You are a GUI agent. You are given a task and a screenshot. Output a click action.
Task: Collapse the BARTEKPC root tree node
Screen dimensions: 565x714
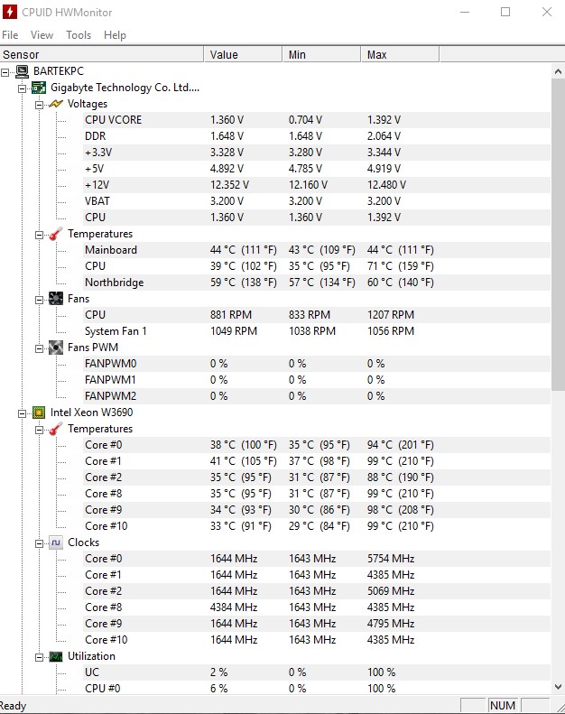(5, 71)
